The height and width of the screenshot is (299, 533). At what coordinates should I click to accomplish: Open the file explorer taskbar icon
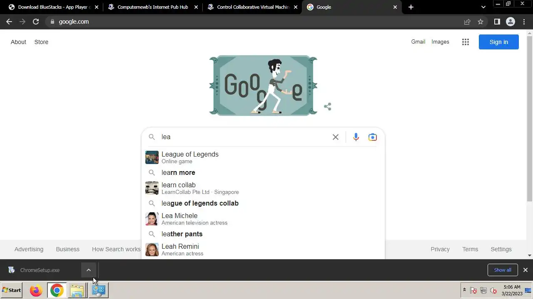pyautogui.click(x=77, y=290)
